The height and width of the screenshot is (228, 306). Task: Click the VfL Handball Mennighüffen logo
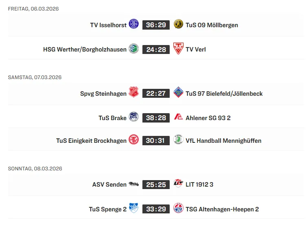coord(178,140)
